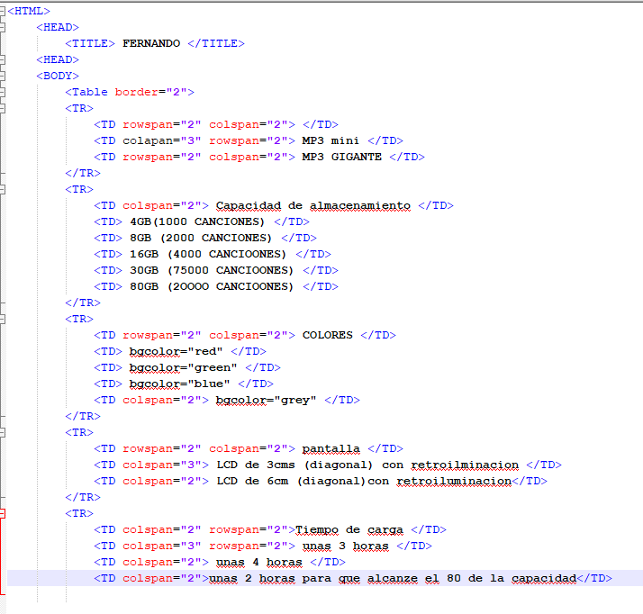This screenshot has width=643, height=614.
Task: Collapse the BODY tag fold marker
Action: [x=3, y=76]
